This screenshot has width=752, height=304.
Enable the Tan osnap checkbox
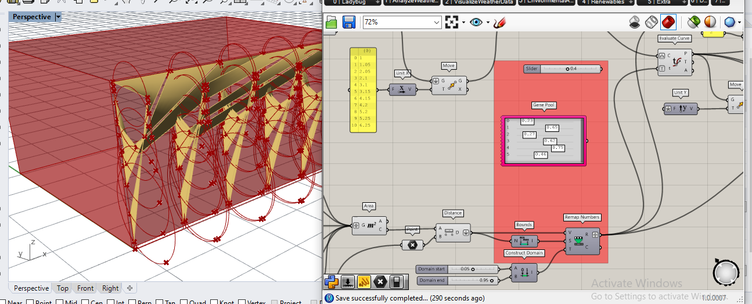[159, 302]
